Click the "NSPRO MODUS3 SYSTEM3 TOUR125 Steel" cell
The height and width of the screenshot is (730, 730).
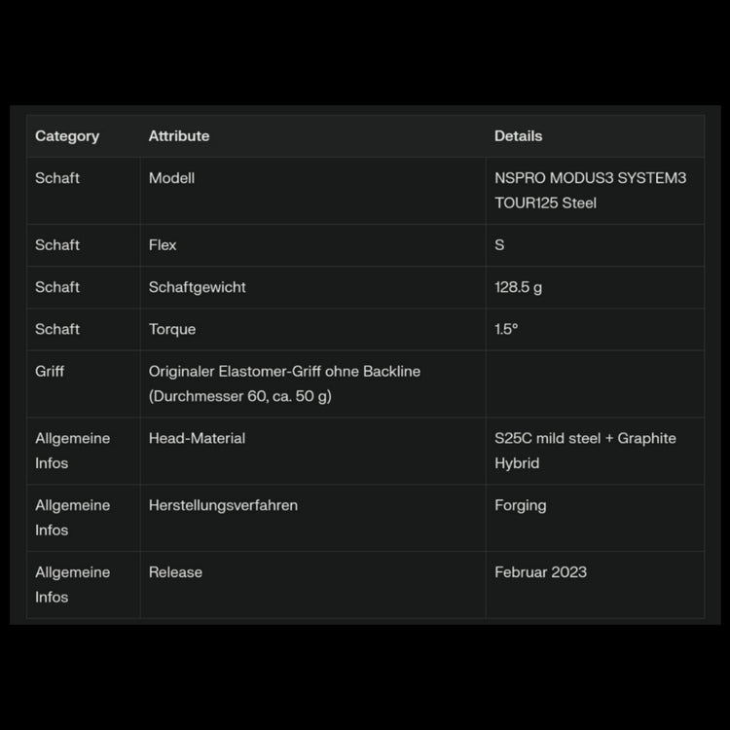click(x=590, y=191)
